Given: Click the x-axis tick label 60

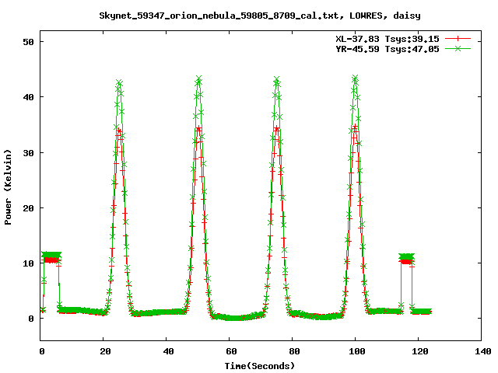Looking at the screenshot, I should [231, 351].
